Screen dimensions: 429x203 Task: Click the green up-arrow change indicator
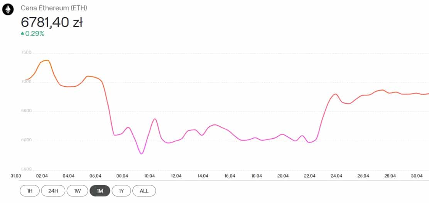pyautogui.click(x=22, y=34)
